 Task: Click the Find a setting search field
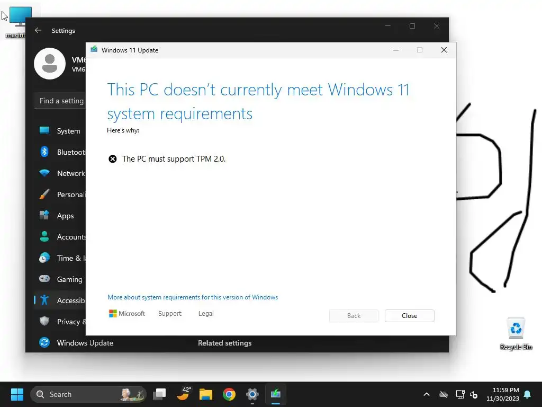click(x=60, y=101)
